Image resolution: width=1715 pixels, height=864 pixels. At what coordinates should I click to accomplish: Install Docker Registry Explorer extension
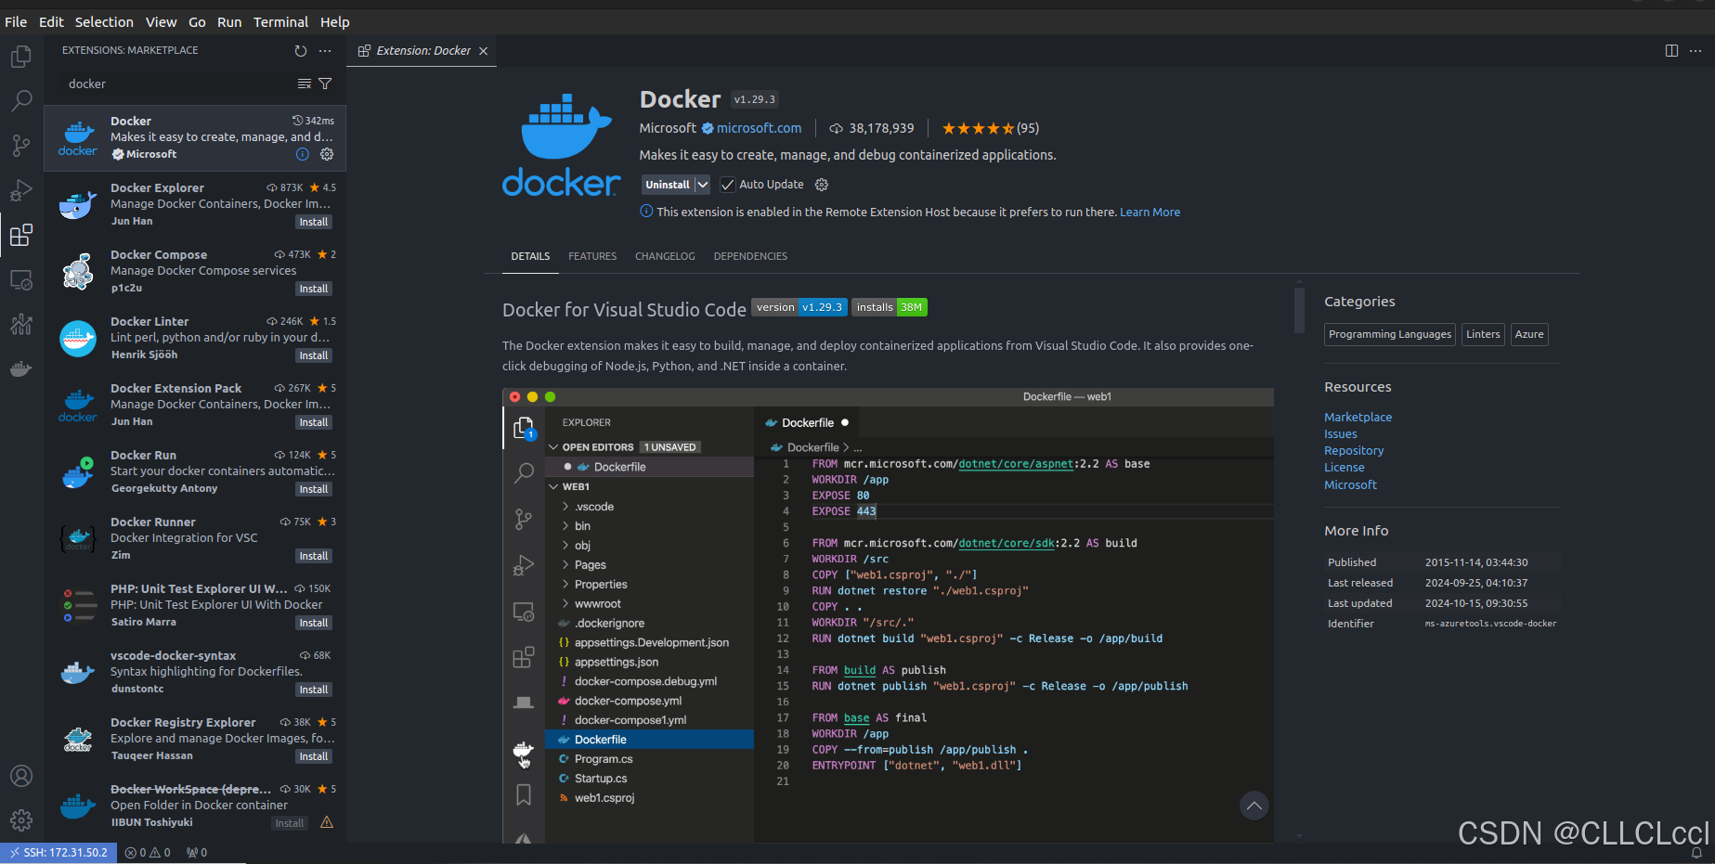[314, 756]
